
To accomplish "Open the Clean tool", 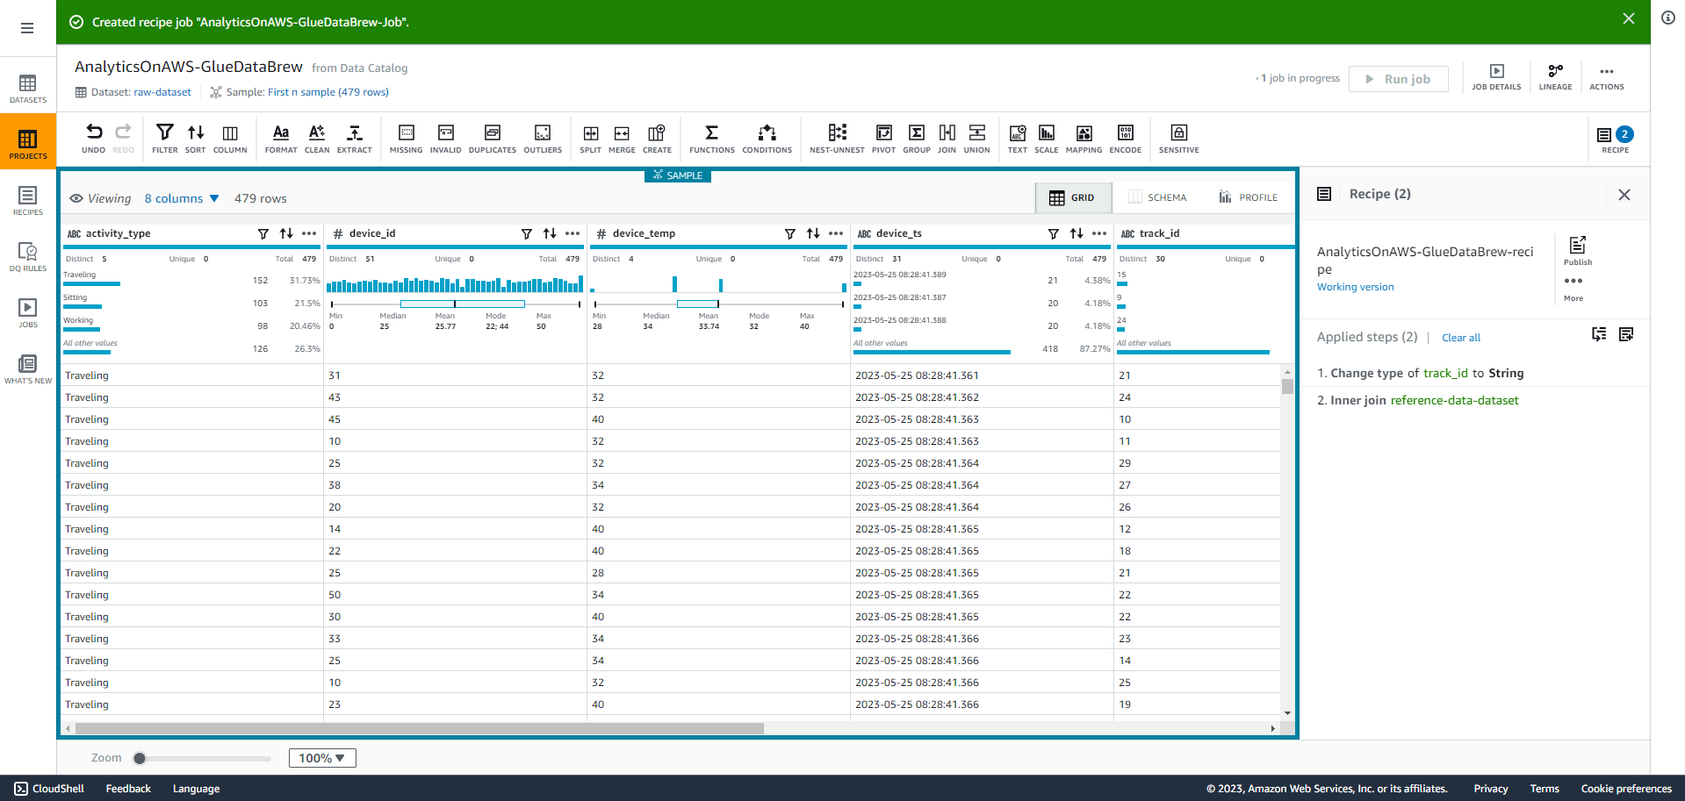I will click(x=317, y=139).
